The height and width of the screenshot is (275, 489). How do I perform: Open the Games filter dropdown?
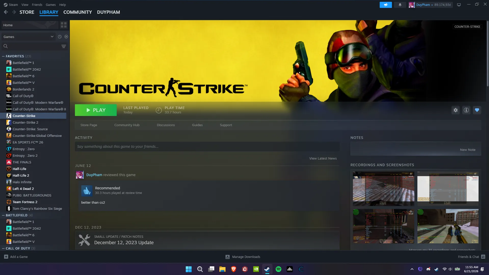[x=28, y=37]
